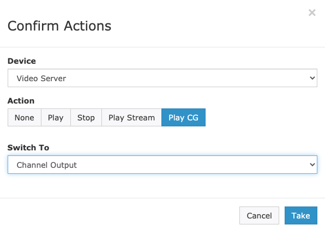The height and width of the screenshot is (231, 325).
Task: Choose the Play action
Action: (56, 118)
